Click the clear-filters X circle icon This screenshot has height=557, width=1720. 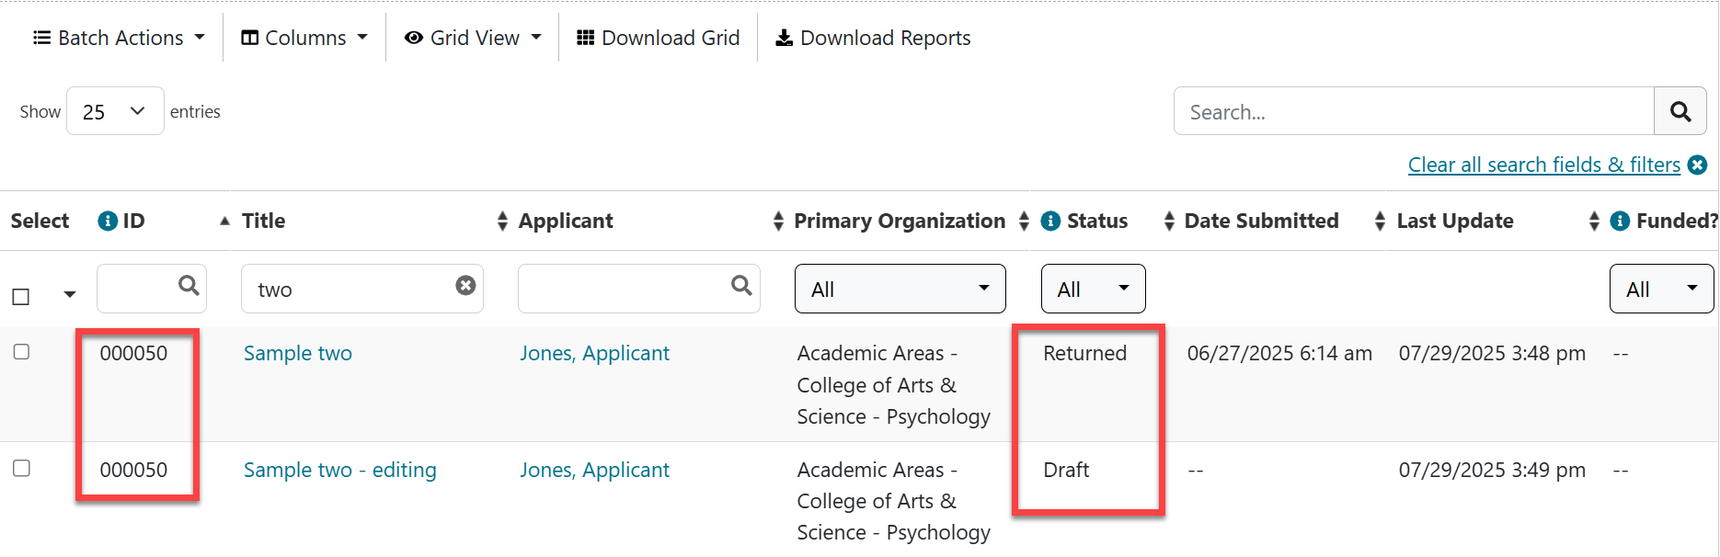point(1698,165)
